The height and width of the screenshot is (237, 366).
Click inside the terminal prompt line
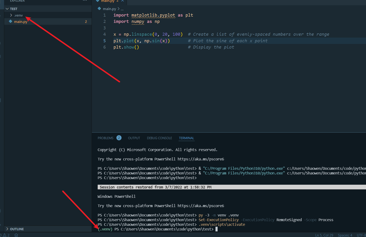tap(229, 229)
